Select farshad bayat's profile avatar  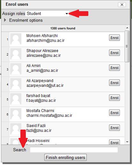pos(16,99)
